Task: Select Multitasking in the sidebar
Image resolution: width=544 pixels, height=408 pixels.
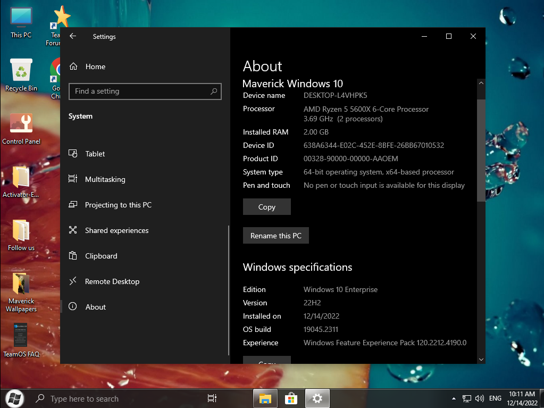Action: point(105,179)
